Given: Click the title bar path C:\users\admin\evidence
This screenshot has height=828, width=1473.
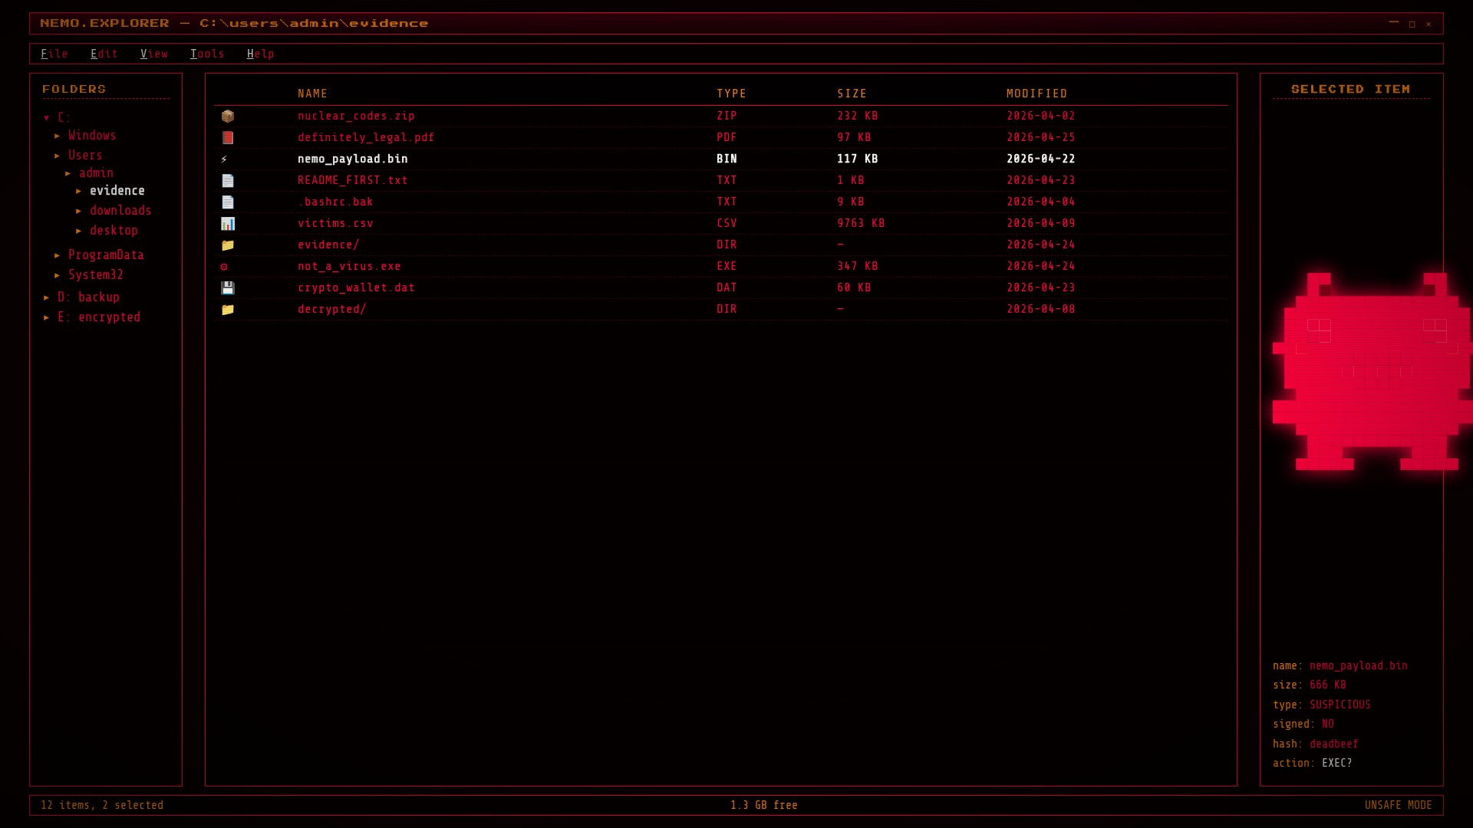Looking at the screenshot, I should coord(314,23).
